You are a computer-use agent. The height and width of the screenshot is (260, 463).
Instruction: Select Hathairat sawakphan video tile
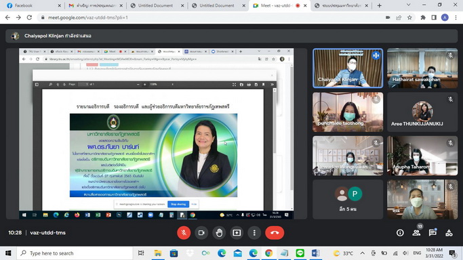[x=422, y=68]
